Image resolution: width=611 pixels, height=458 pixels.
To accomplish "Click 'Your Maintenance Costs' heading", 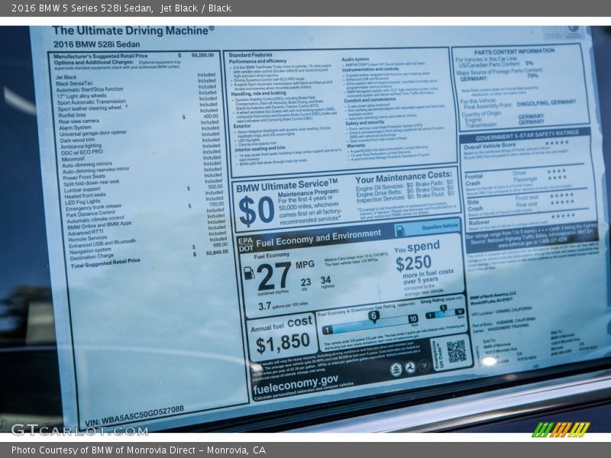I will point(404,177).
